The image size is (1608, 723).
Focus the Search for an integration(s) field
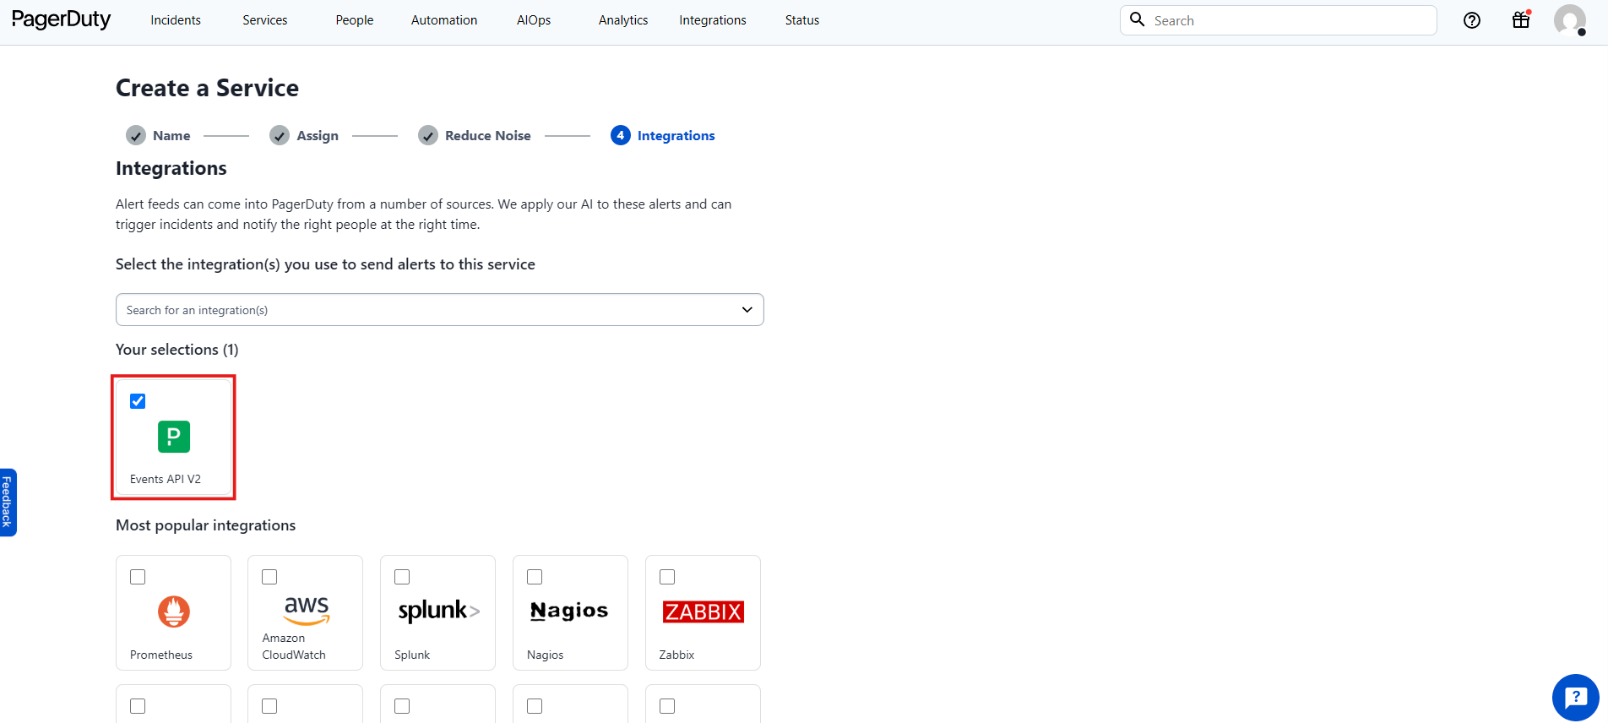(440, 310)
